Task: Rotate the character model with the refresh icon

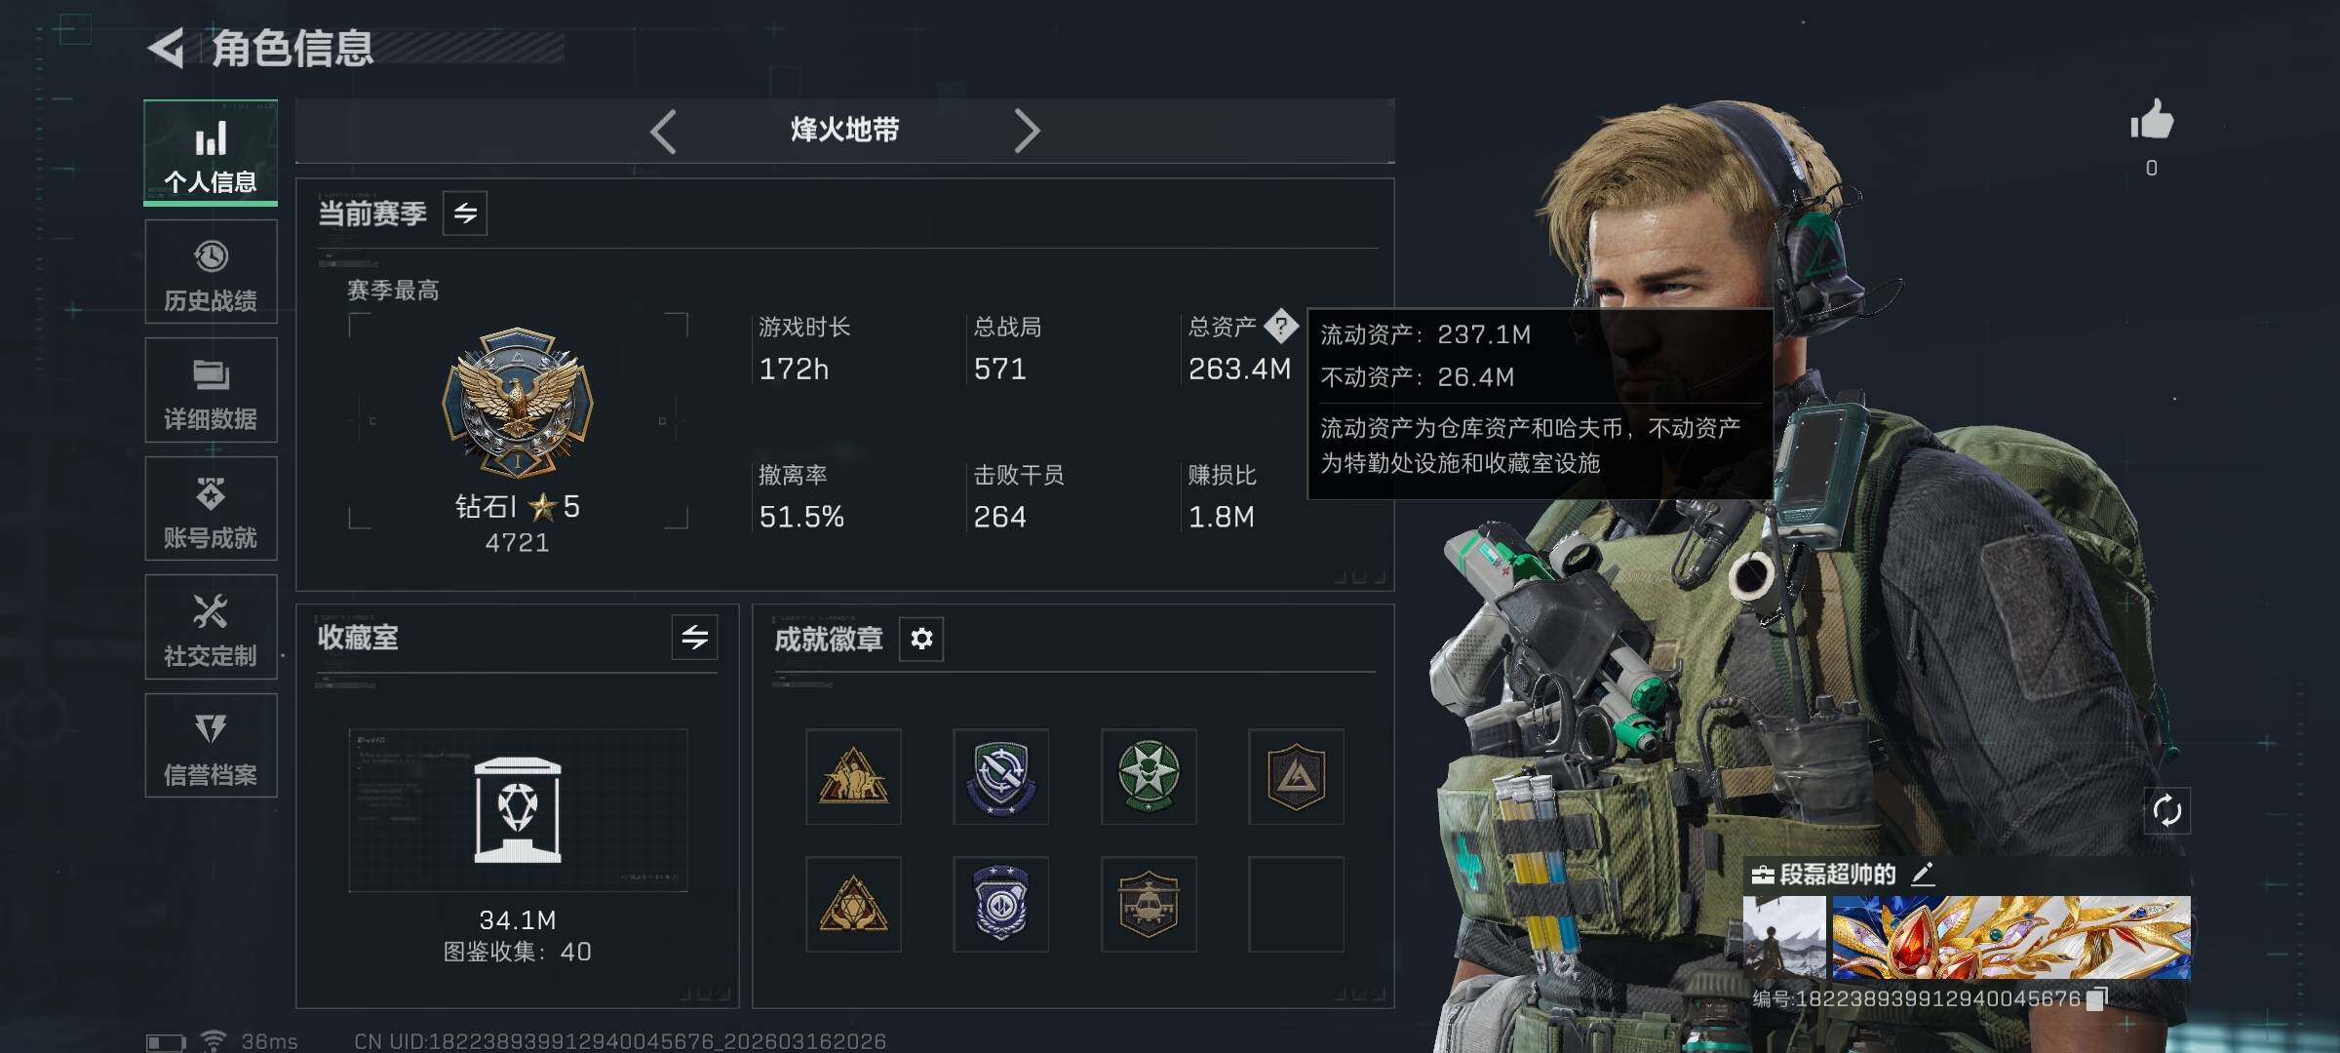Action: tap(2166, 810)
